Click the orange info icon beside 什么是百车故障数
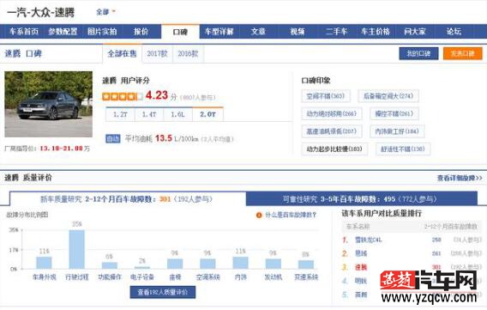Image resolution: width=487 pixels, height=310 pixels. pyautogui.click(x=259, y=216)
